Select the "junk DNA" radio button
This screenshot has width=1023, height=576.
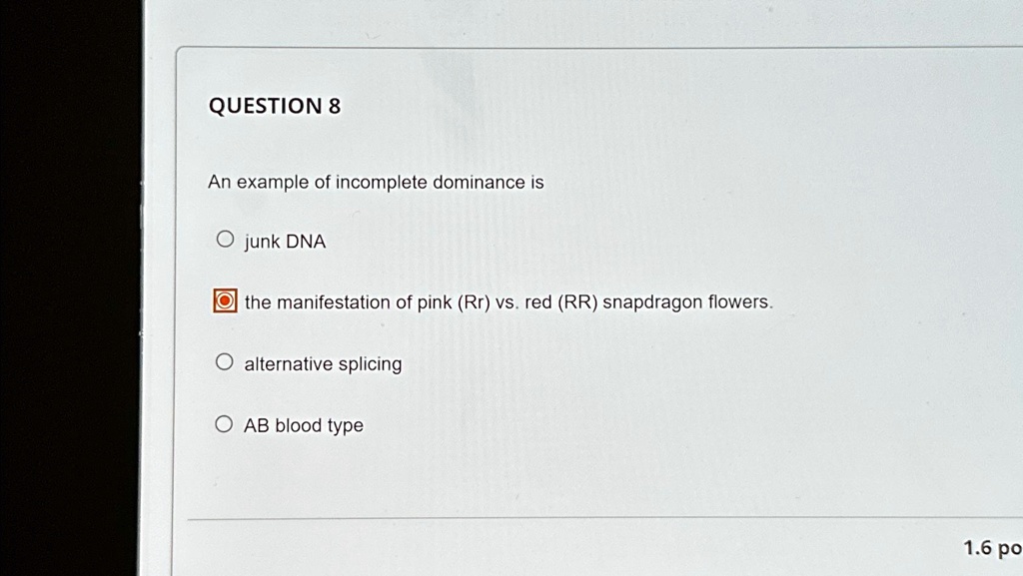pyautogui.click(x=226, y=241)
